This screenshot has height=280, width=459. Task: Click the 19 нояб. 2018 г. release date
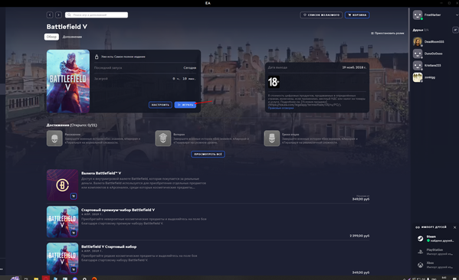354,67
